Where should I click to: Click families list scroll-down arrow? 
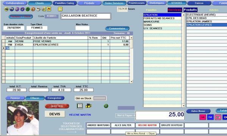pos(183,106)
